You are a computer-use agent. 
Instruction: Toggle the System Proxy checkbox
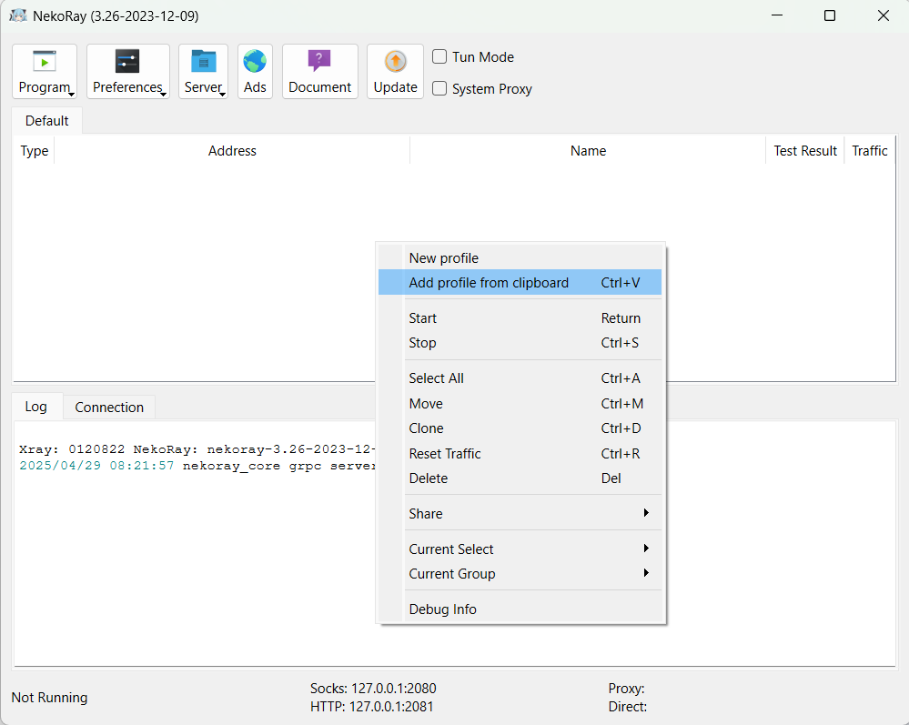point(439,89)
